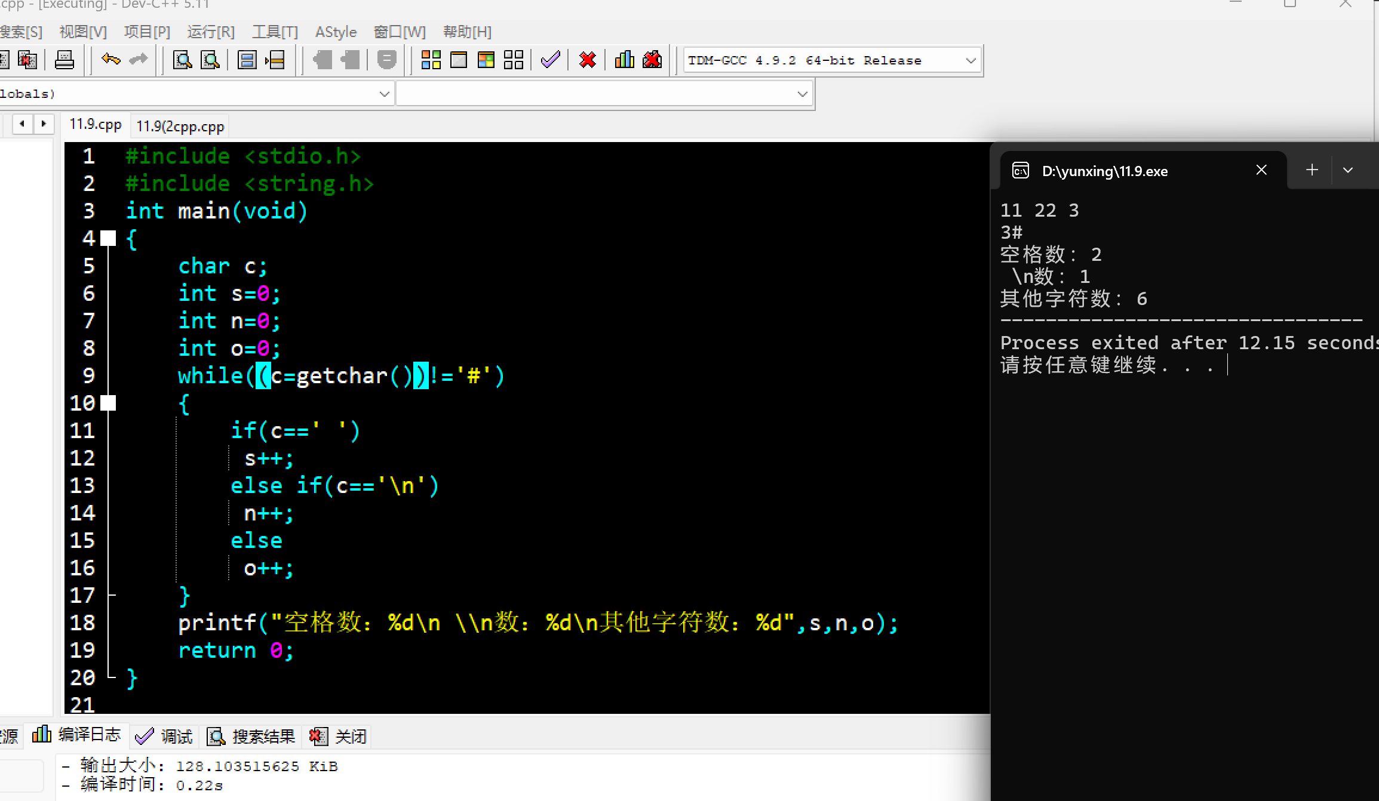Open profile analysis with the bar chart icon
The width and height of the screenshot is (1379, 801).
[624, 59]
